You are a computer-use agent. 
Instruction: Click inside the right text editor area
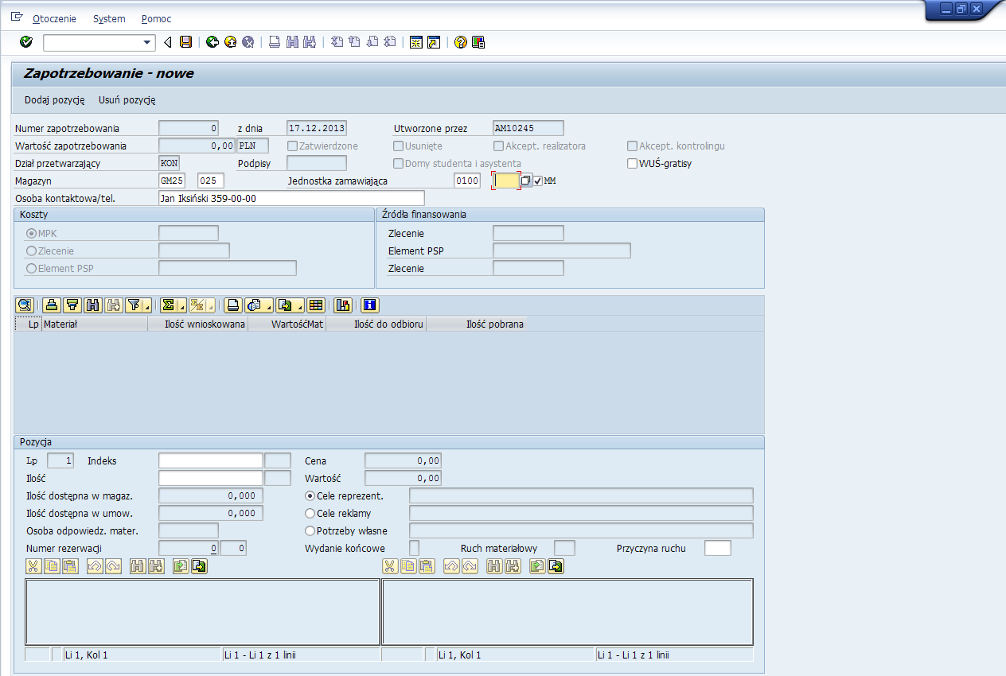[567, 612]
